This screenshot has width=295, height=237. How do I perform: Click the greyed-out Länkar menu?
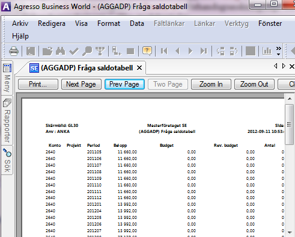pos(204,23)
